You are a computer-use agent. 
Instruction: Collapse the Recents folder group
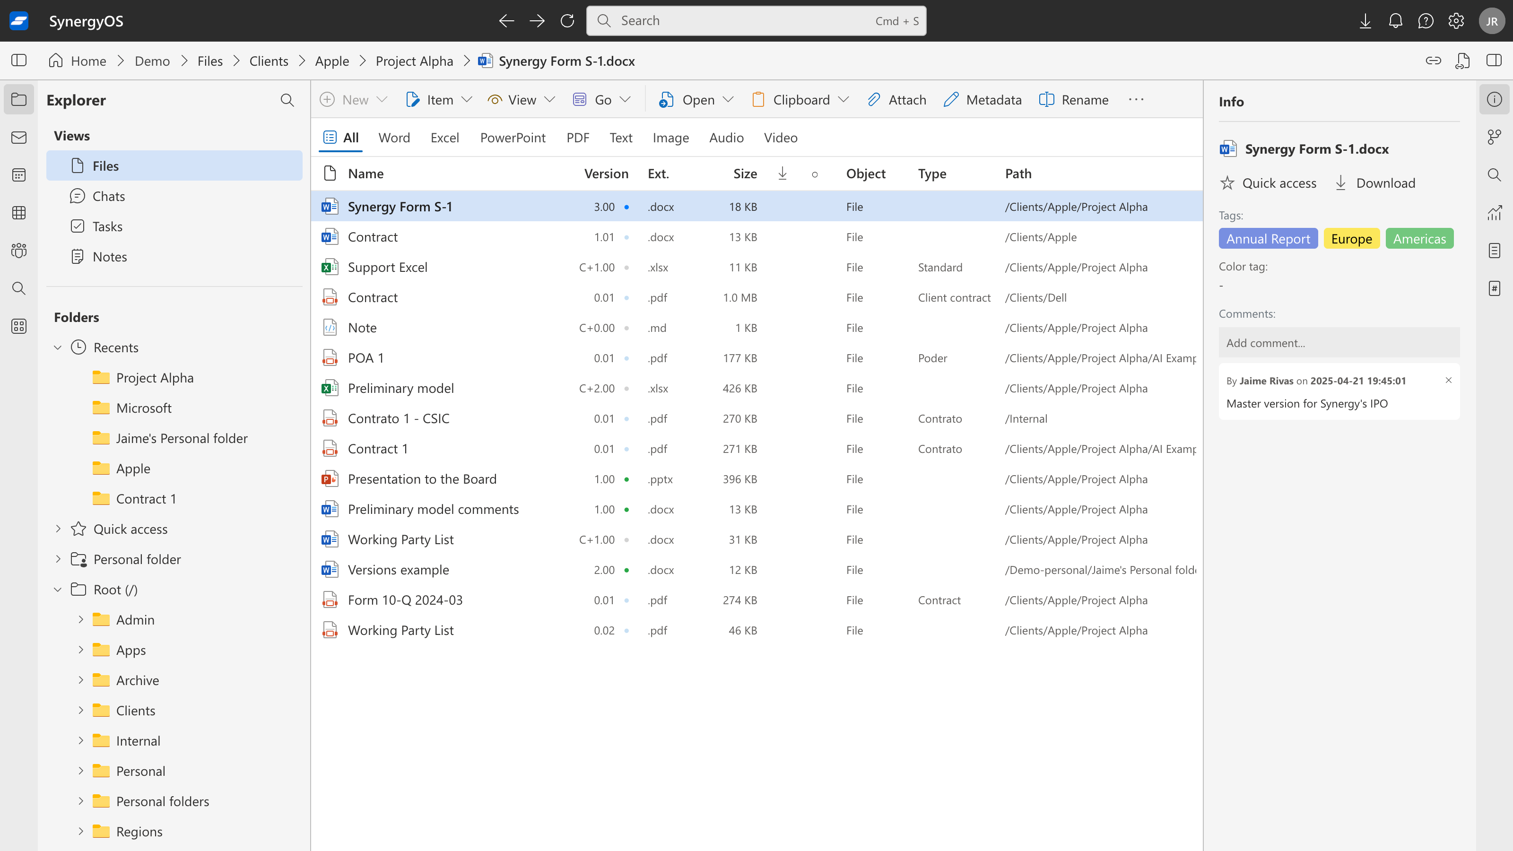tap(58, 347)
